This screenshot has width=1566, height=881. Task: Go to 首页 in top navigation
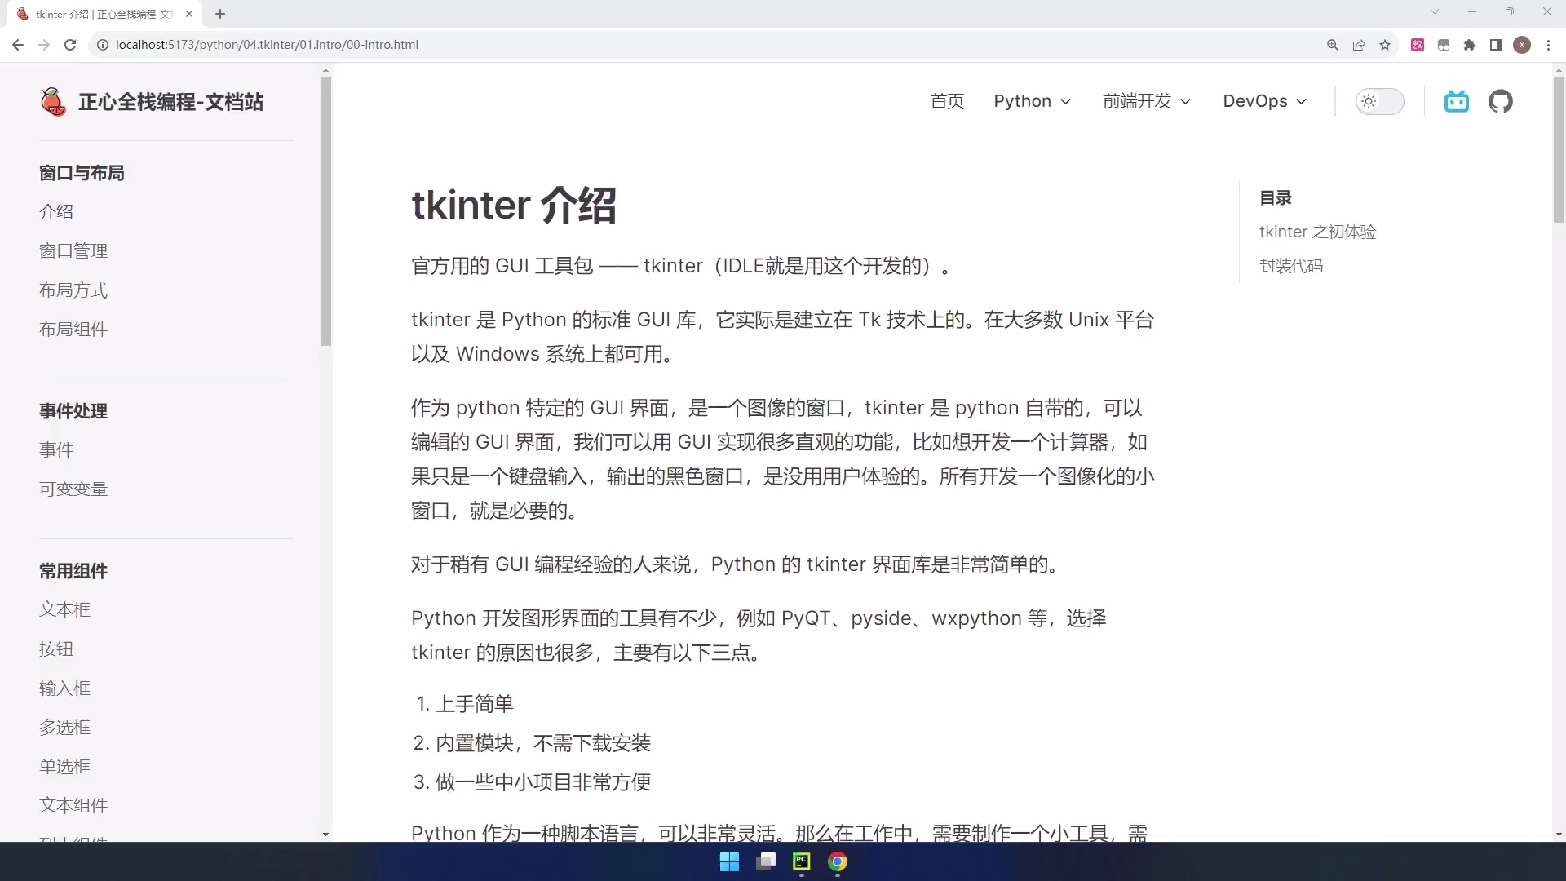pos(947,101)
